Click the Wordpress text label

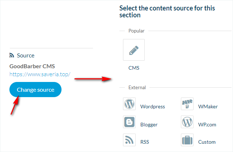coord(153,107)
